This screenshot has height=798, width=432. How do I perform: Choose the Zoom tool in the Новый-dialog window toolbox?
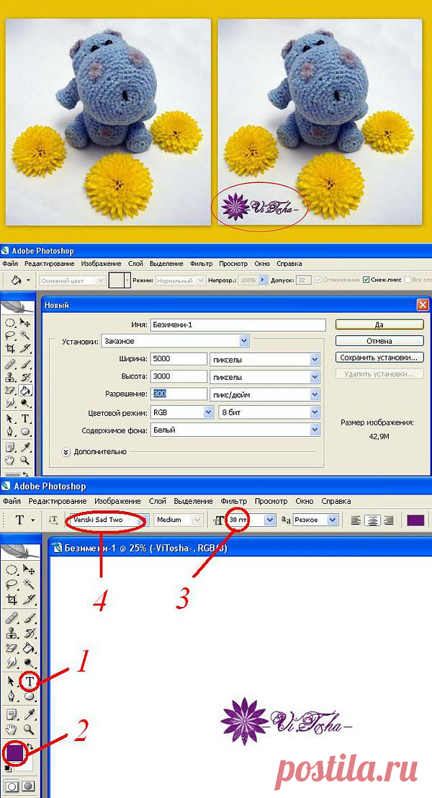(x=25, y=461)
